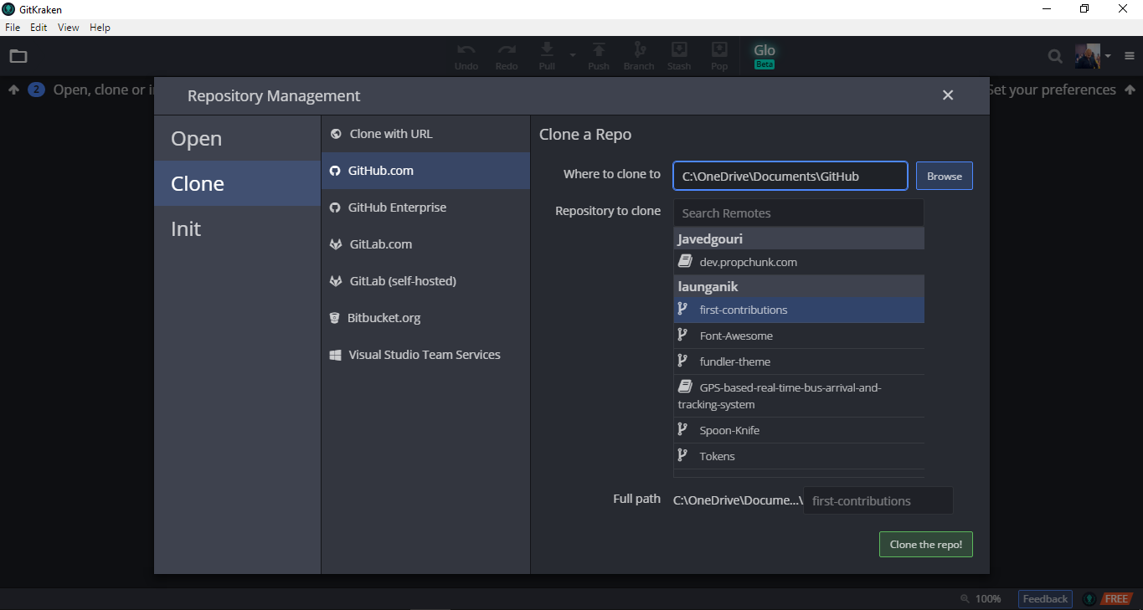Open the Edit menu

tap(39, 28)
